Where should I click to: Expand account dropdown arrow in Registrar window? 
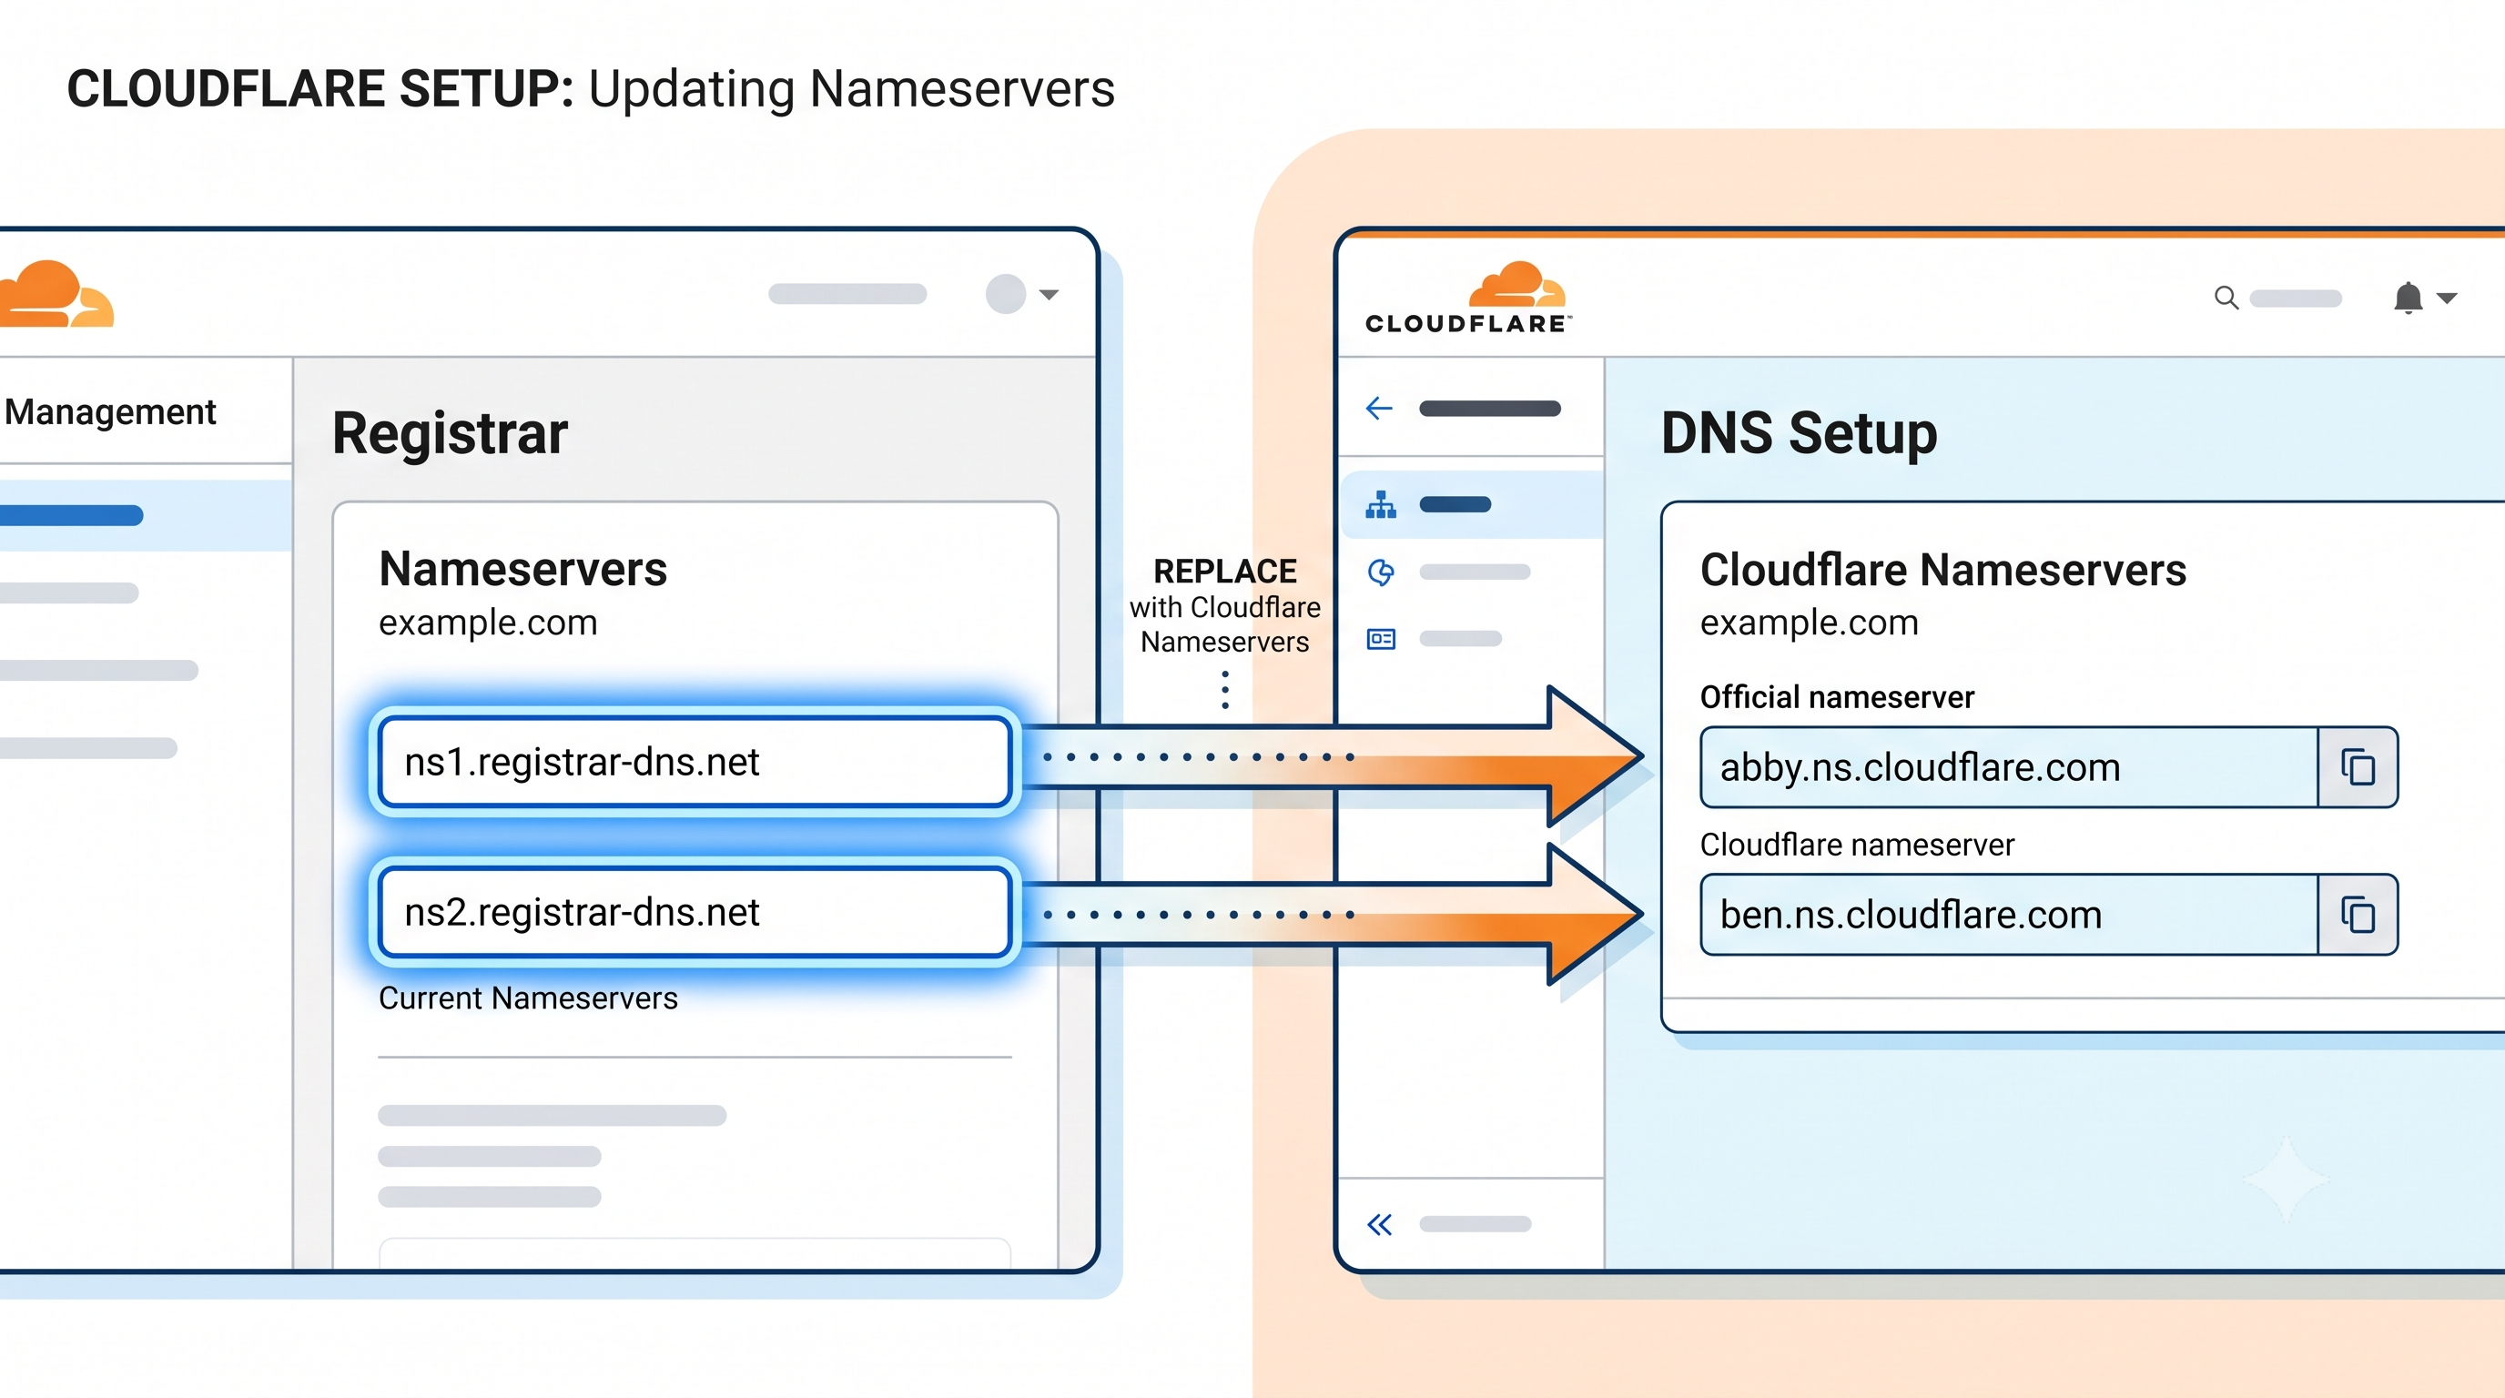pyautogui.click(x=1049, y=294)
